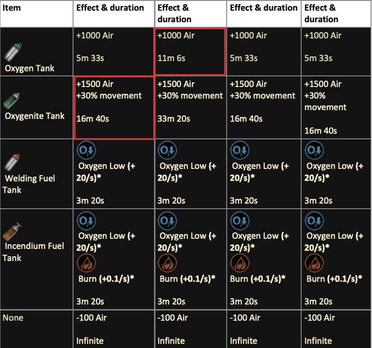Screen dimensions: 372x348
Task: Click the None row label
Action: [13, 317]
